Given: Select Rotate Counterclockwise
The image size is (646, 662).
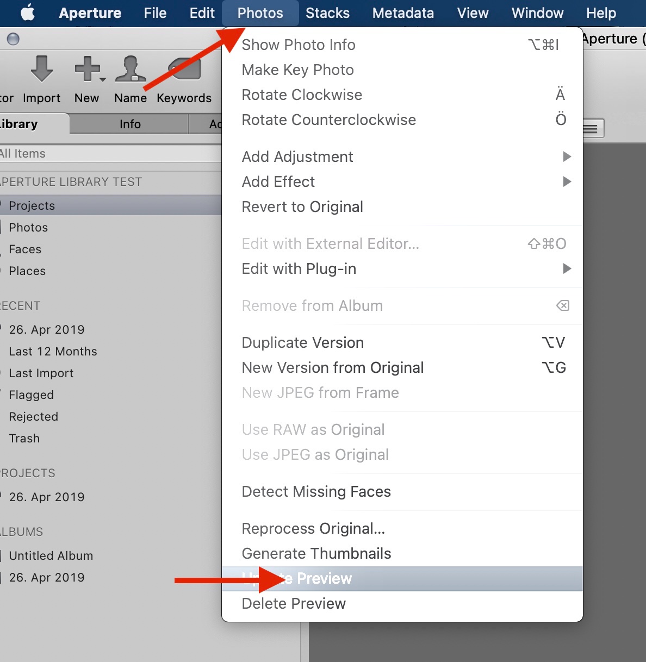Looking at the screenshot, I should (402, 120).
